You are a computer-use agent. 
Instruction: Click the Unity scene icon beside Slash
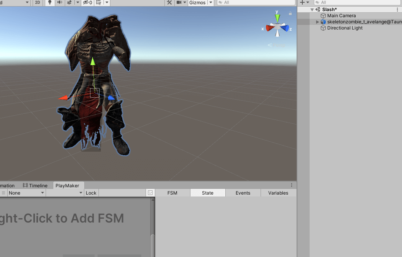coord(318,10)
